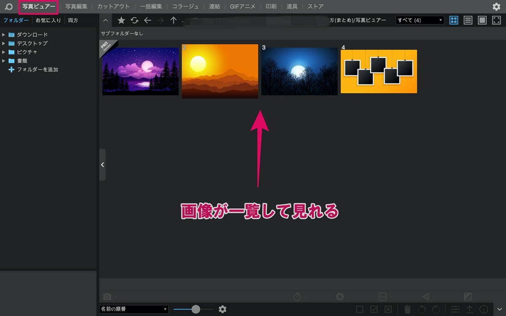Open the adjustment sliders icon in bottom bar
The image size is (506, 316).
pyautogui.click(x=455, y=309)
